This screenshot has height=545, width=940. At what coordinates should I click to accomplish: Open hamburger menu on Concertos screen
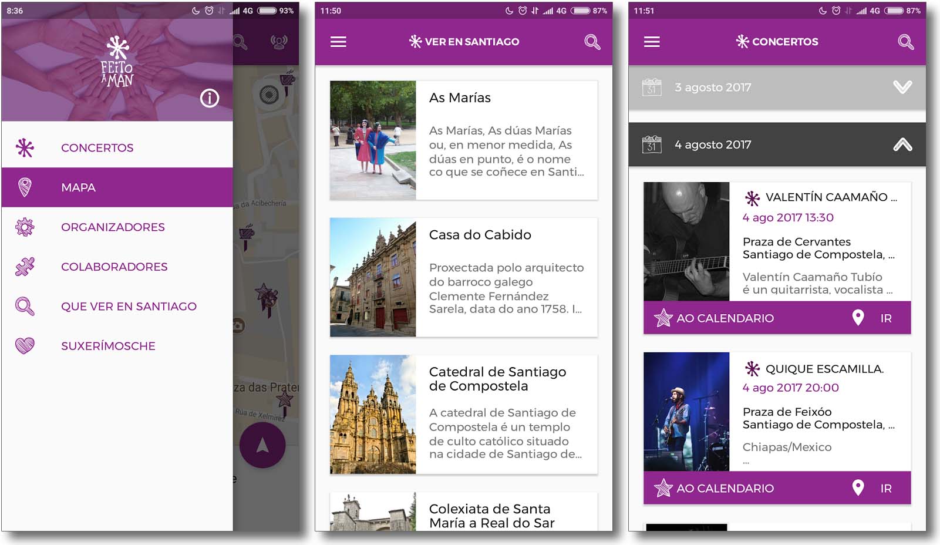[652, 42]
